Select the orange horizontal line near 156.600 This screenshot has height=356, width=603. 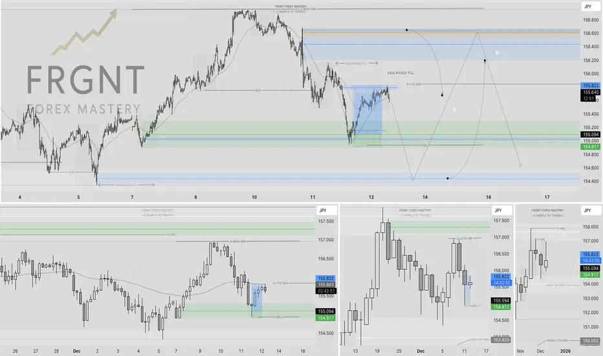tap(441, 34)
